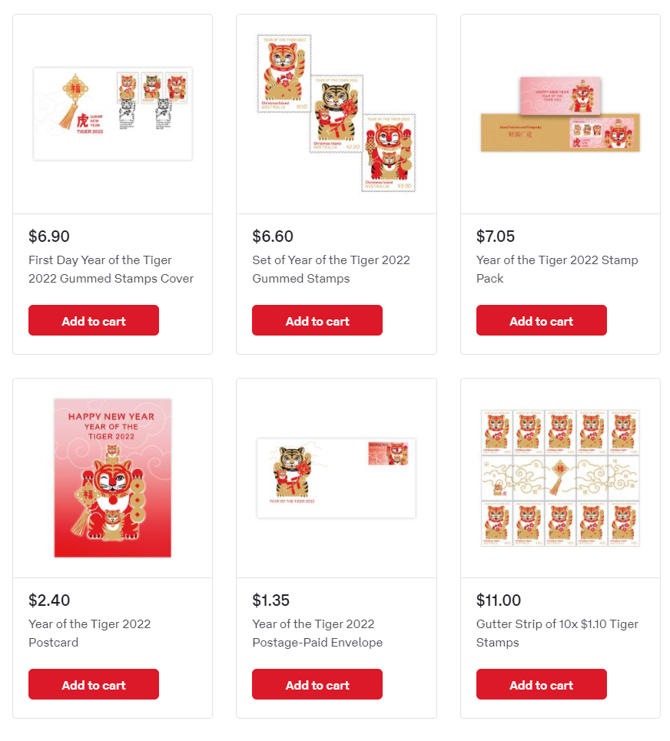View the Stamp Pack product image
The height and width of the screenshot is (741, 670).
click(560, 114)
